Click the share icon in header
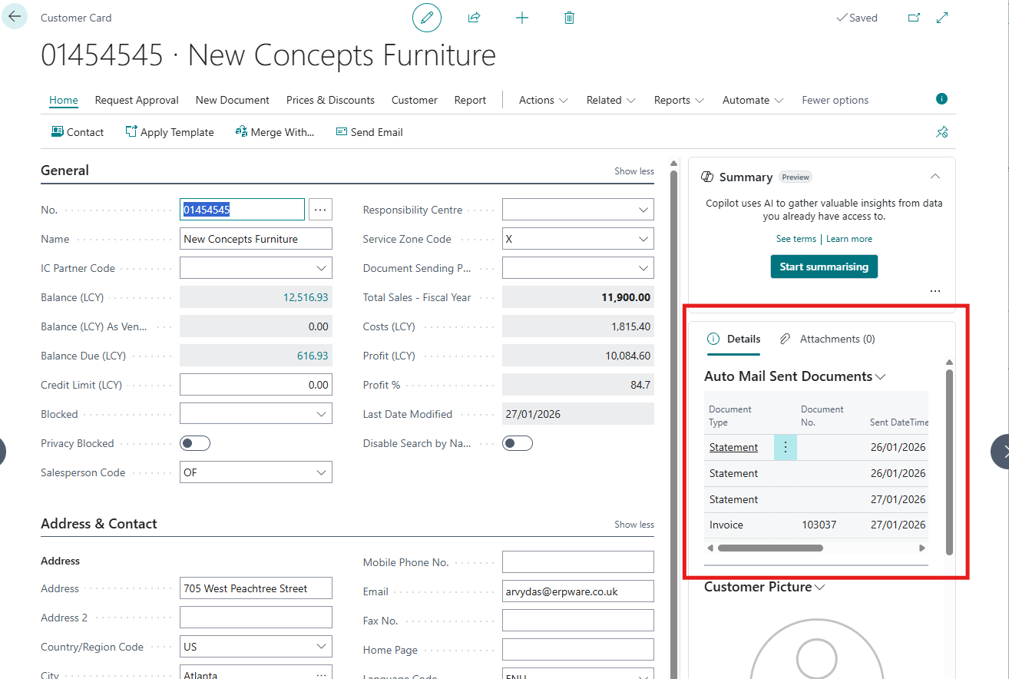This screenshot has width=1009, height=679. (x=474, y=18)
